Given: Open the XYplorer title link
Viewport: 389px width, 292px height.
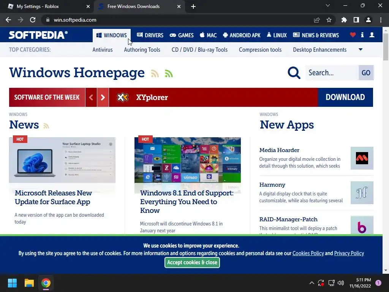Looking at the screenshot, I should (x=152, y=97).
